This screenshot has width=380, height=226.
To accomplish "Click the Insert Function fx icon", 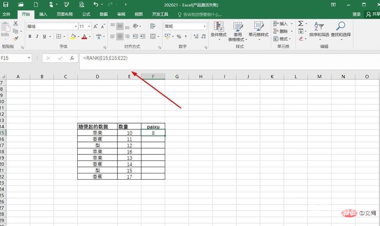I will tap(72, 58).
